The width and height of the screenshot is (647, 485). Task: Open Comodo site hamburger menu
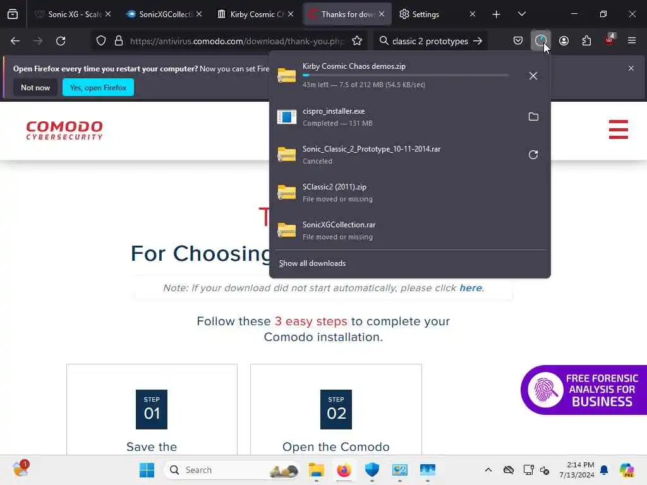[x=618, y=129]
